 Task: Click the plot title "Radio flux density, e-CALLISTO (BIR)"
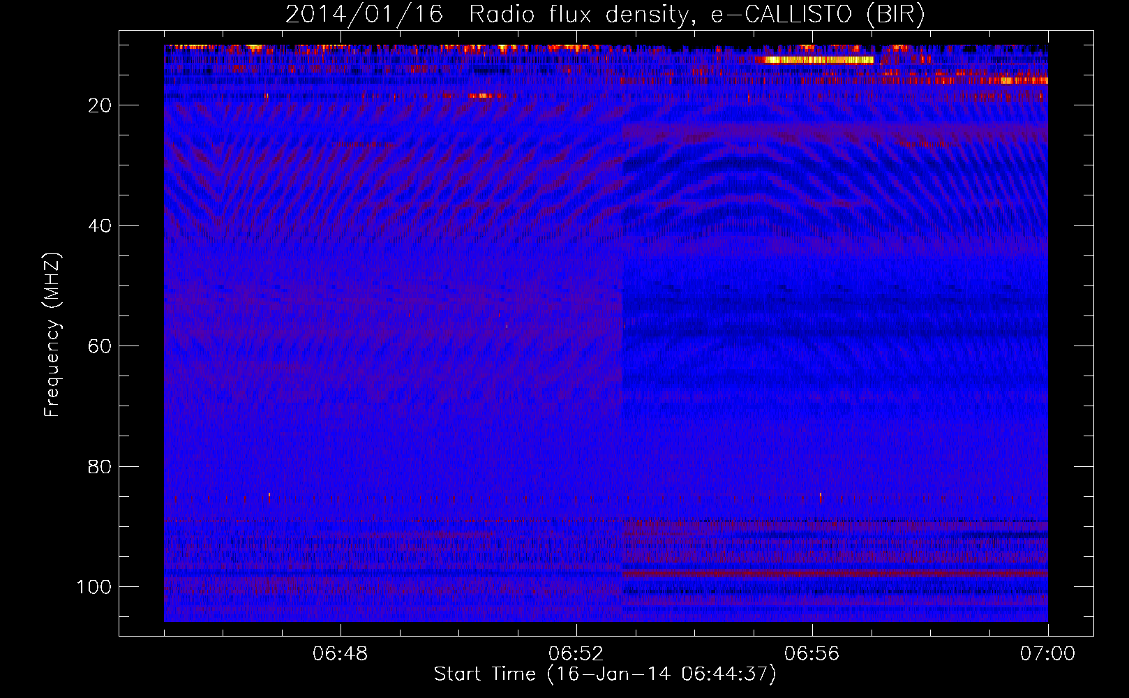point(696,15)
